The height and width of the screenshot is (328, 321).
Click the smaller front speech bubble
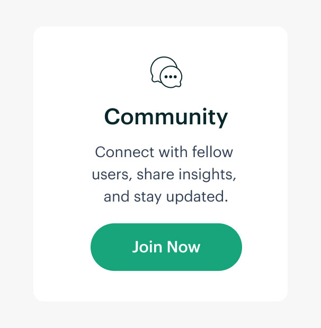171,77
